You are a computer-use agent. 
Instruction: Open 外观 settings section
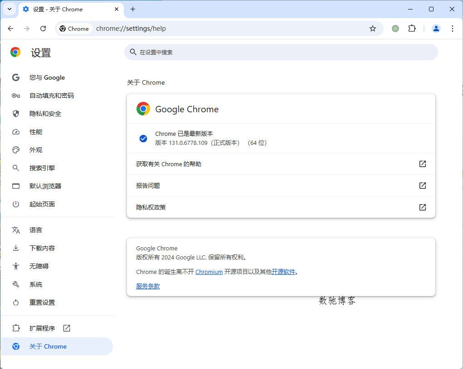(57, 150)
